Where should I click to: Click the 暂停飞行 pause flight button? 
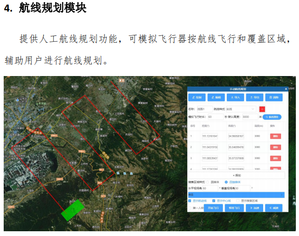[x=234, y=208]
